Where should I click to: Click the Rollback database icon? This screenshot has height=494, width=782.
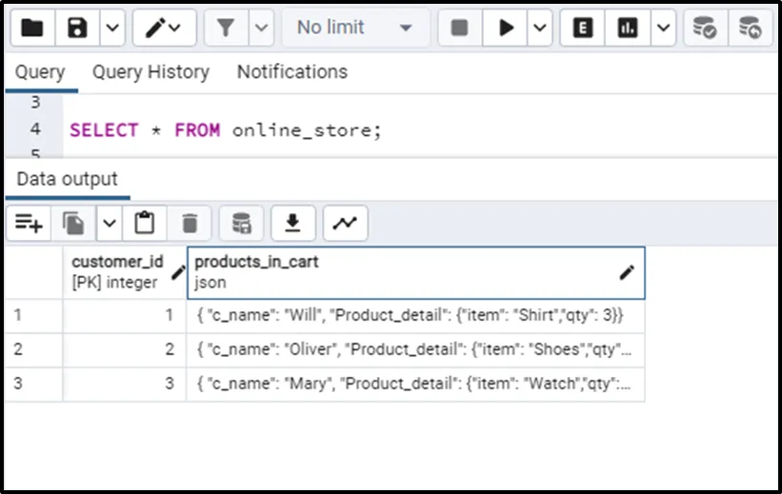pos(750,29)
